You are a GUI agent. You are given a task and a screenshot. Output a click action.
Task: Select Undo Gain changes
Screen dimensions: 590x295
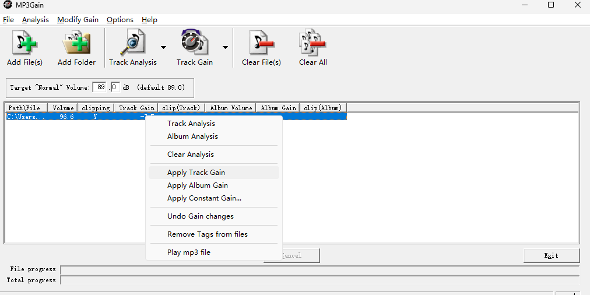tap(214, 216)
